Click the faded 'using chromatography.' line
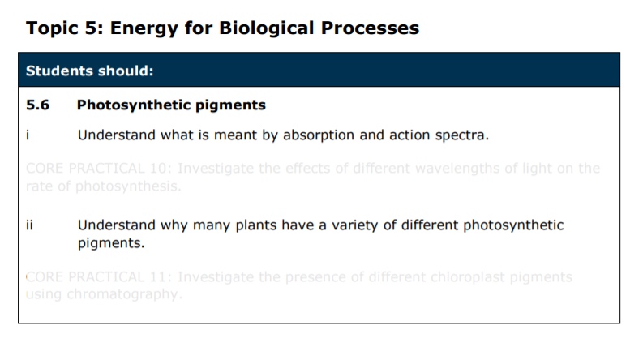Viewport: 643px width, 347px height. (x=104, y=294)
